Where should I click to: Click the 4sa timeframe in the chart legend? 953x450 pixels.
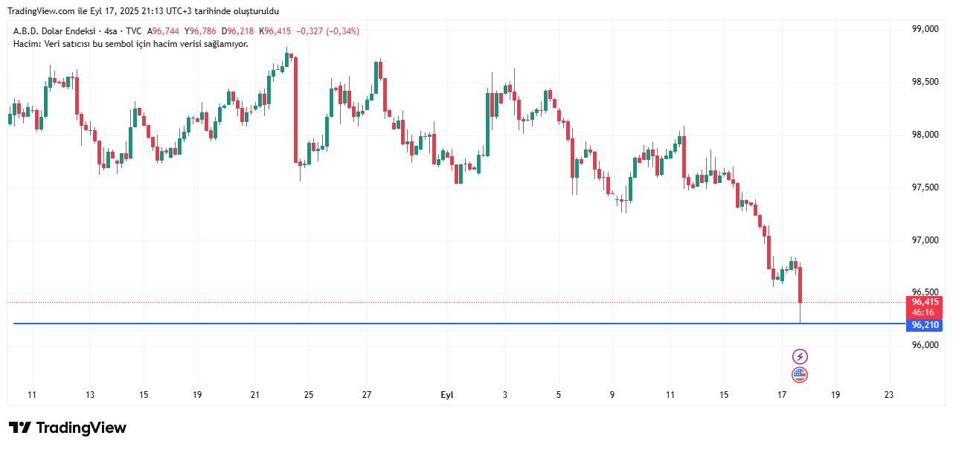tap(110, 31)
